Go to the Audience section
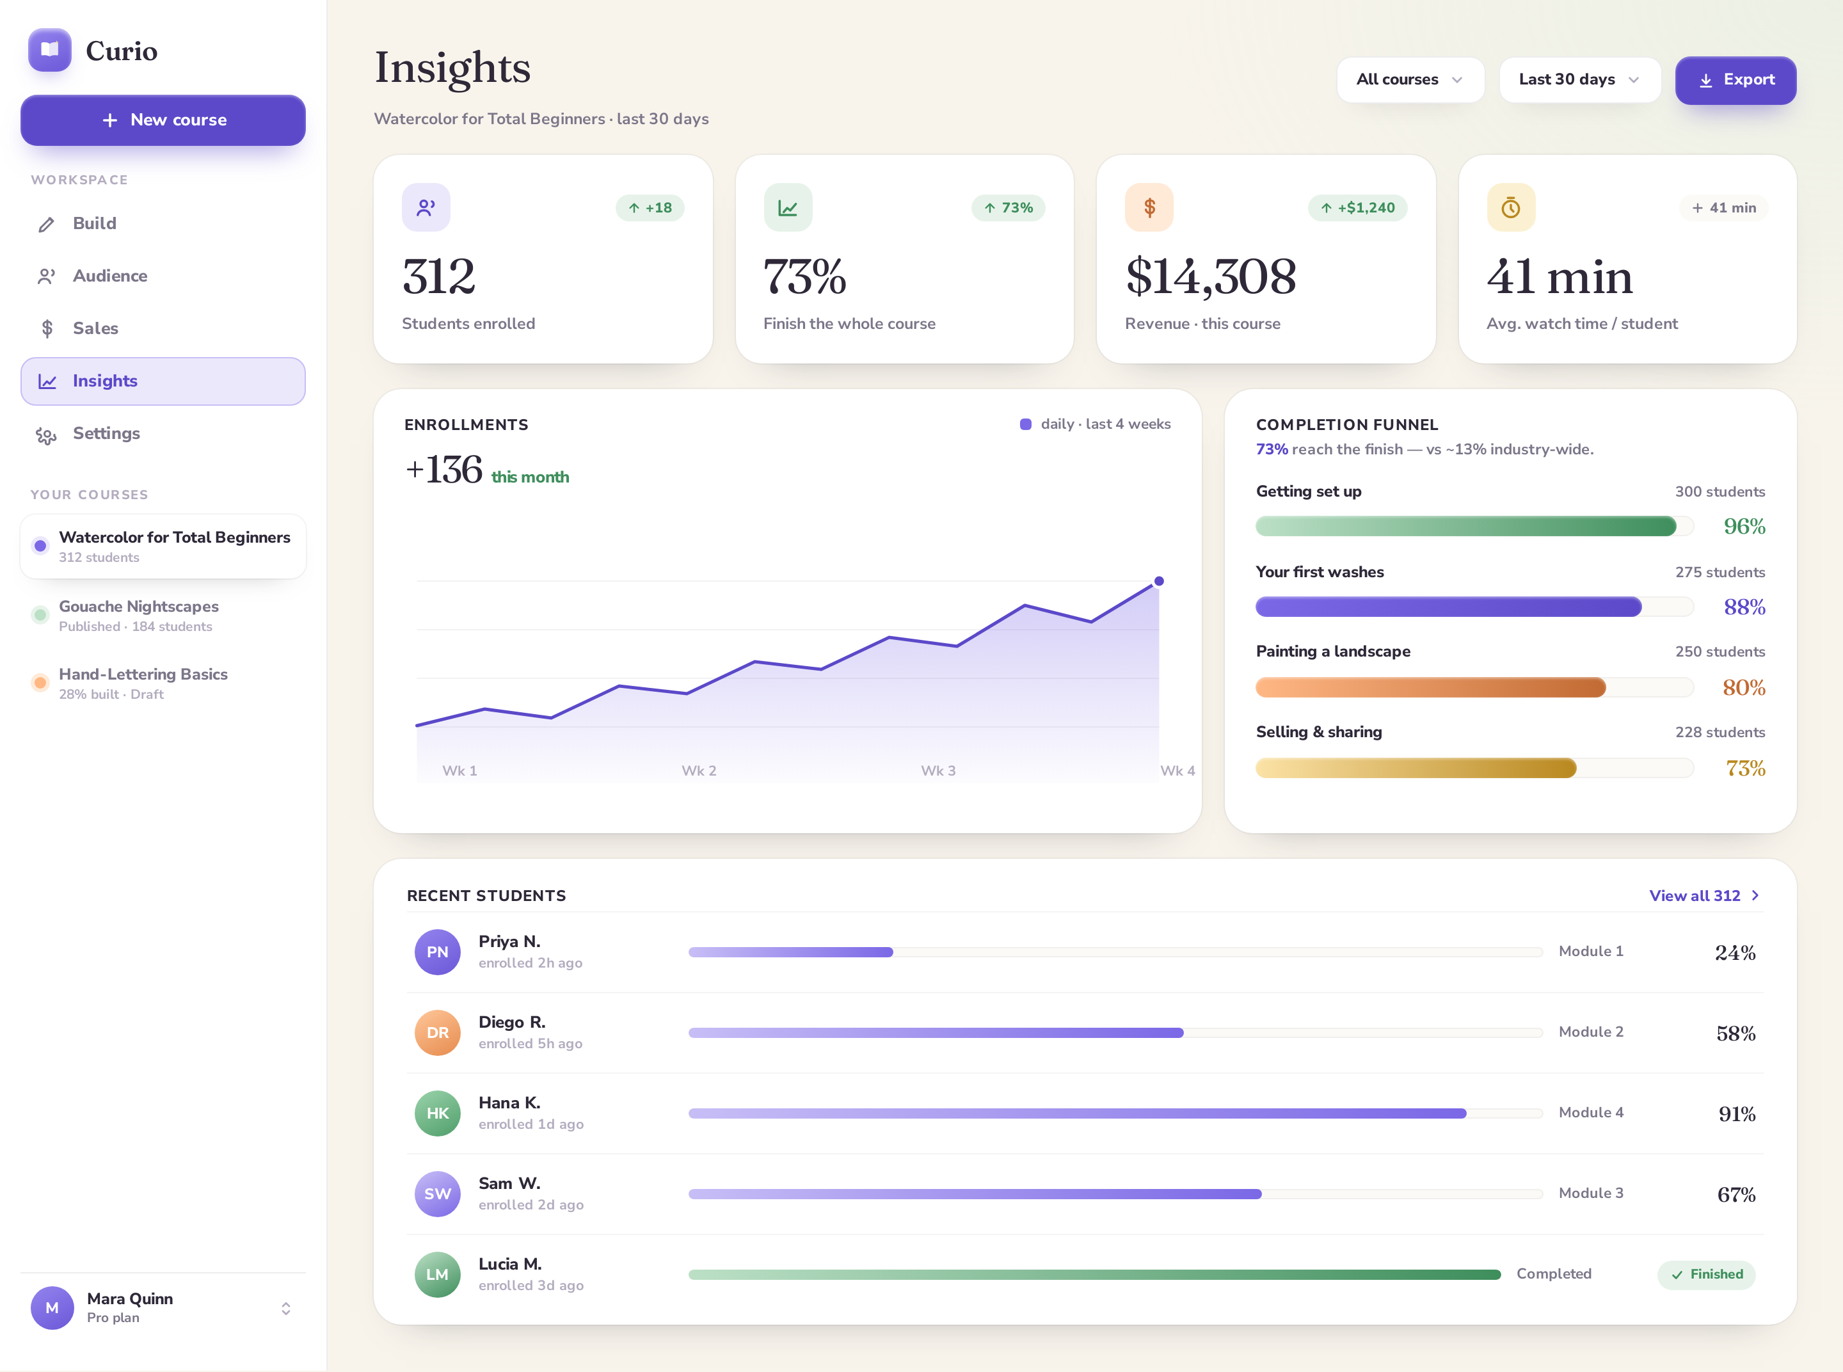The image size is (1843, 1372). point(163,276)
